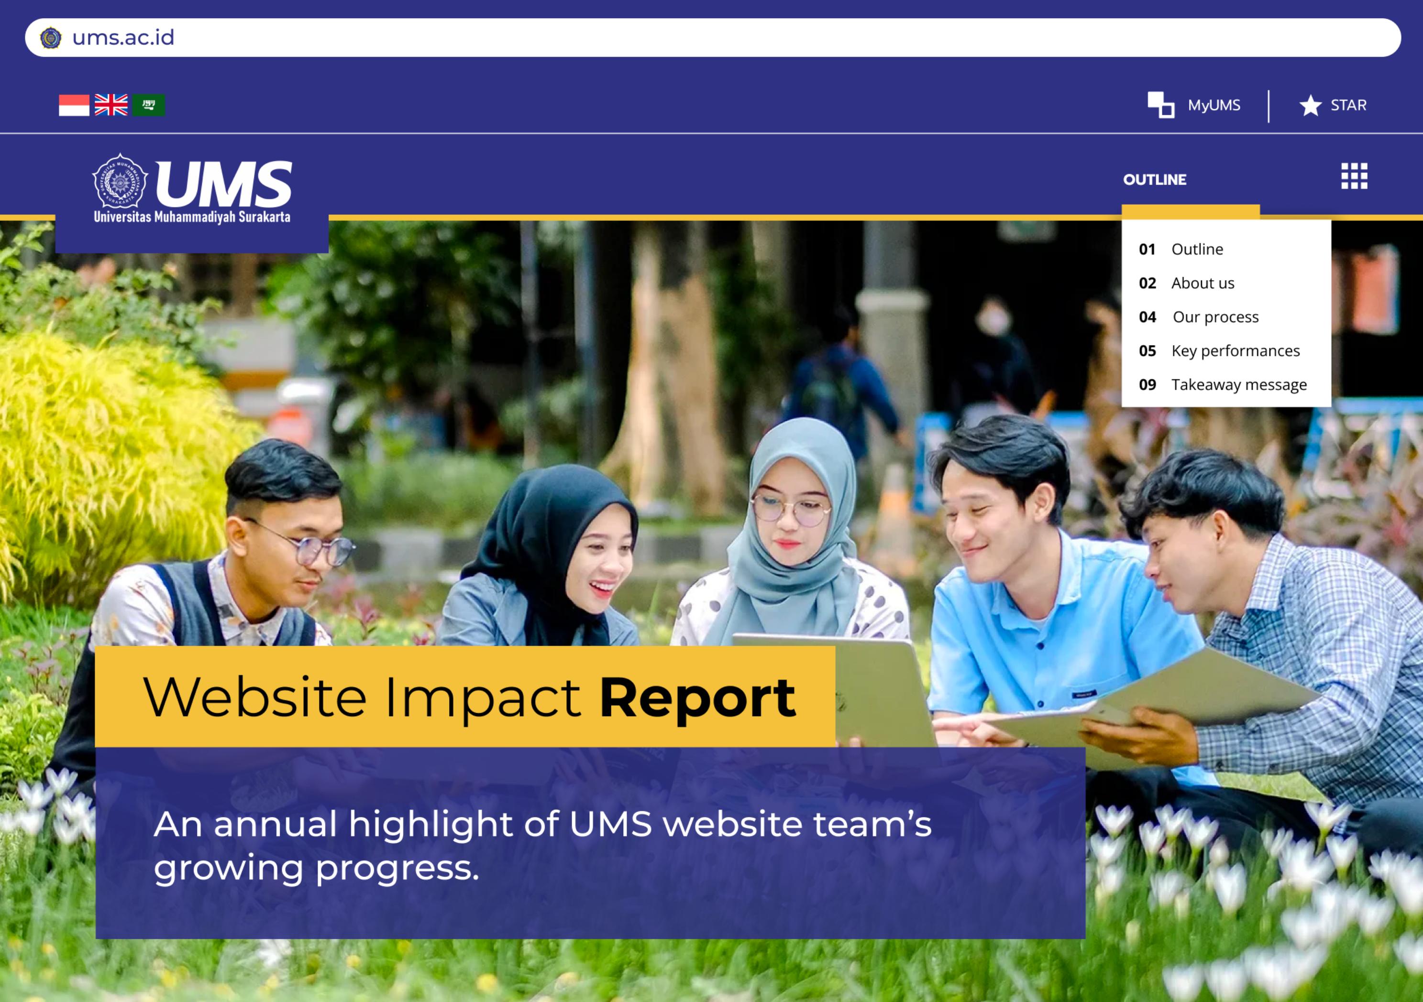Toggle the Arabic language option
The width and height of the screenshot is (1423, 1002).
pos(148,105)
